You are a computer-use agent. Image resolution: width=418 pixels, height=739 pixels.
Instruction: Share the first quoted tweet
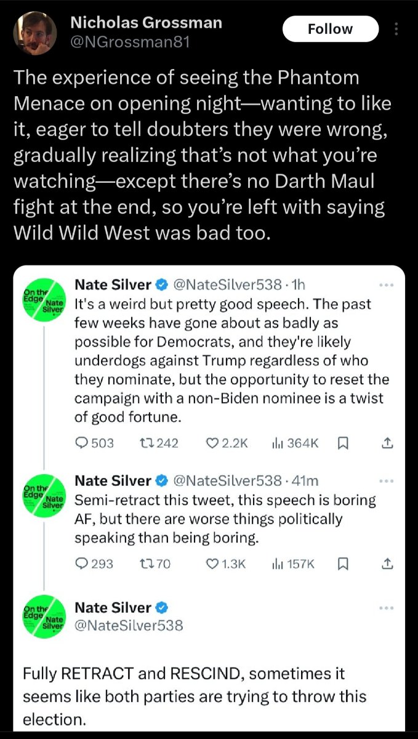coord(387,443)
